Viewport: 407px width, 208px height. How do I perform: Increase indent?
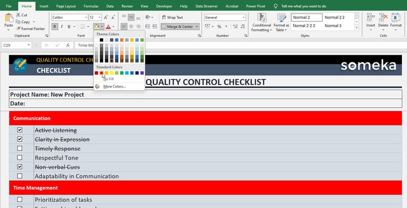[x=155, y=27]
